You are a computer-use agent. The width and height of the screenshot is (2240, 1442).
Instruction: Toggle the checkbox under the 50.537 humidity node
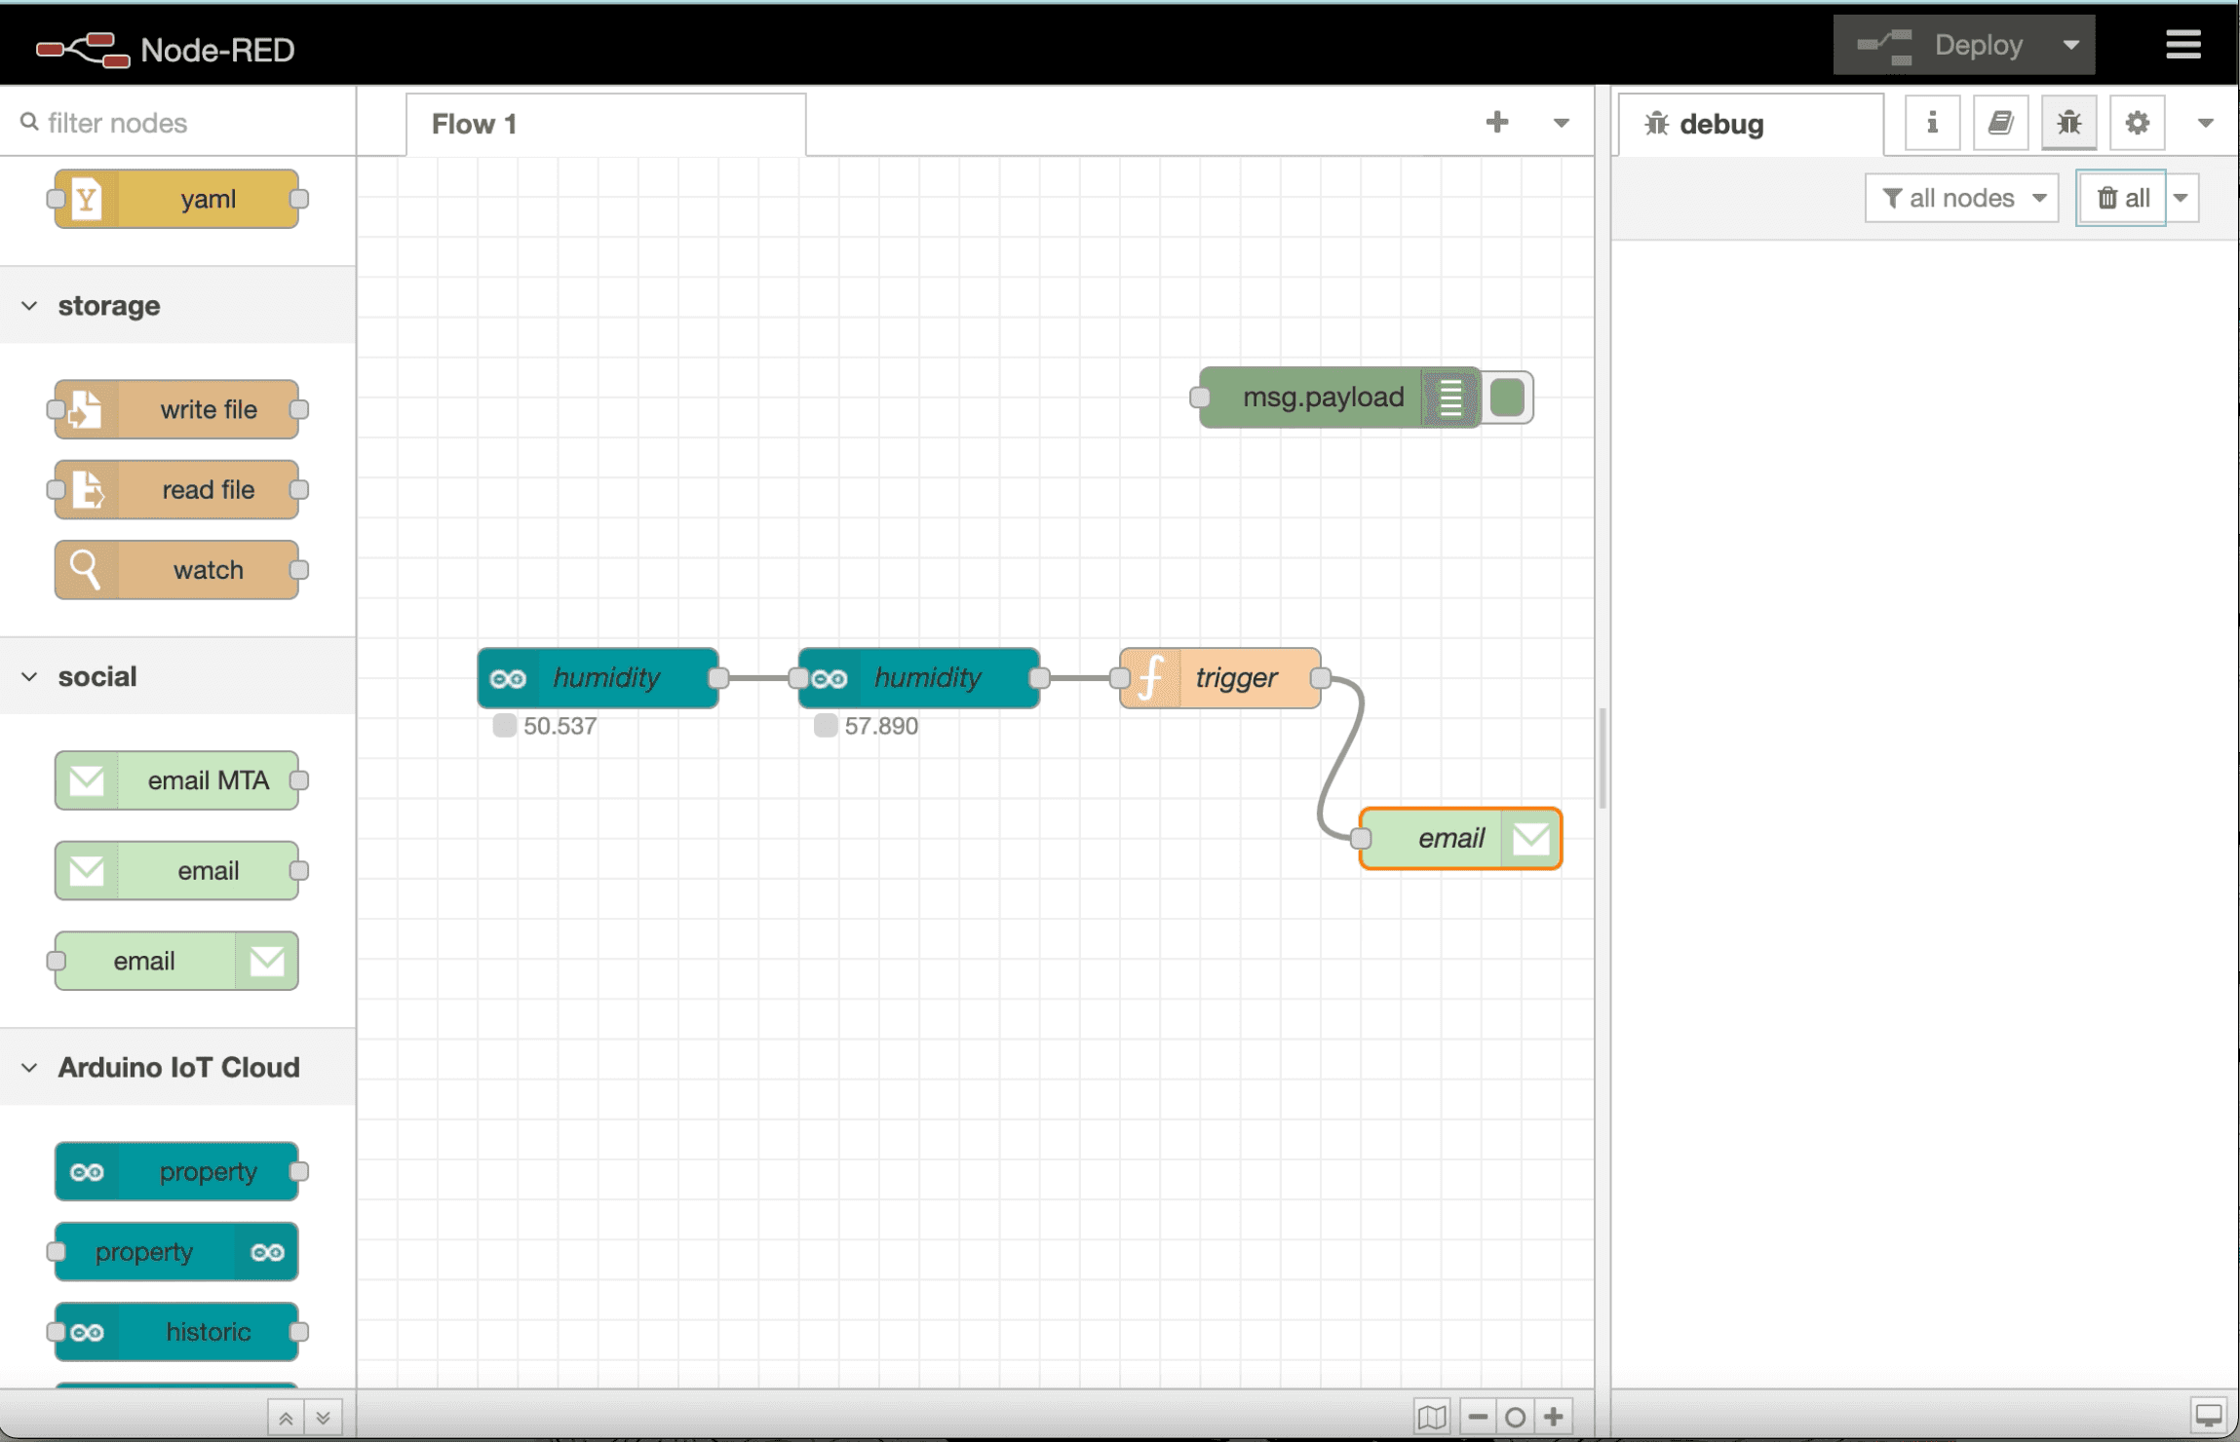(504, 726)
